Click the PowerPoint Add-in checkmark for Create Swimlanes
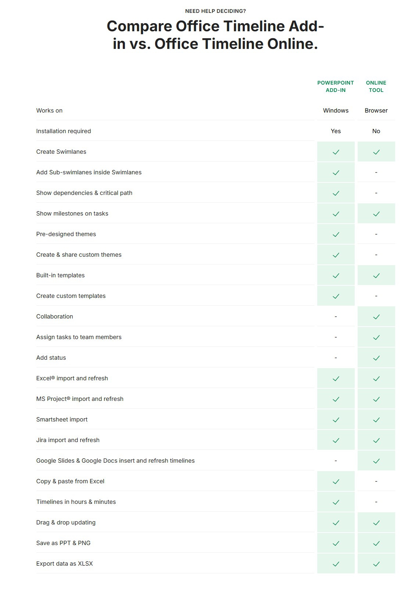 (x=336, y=152)
